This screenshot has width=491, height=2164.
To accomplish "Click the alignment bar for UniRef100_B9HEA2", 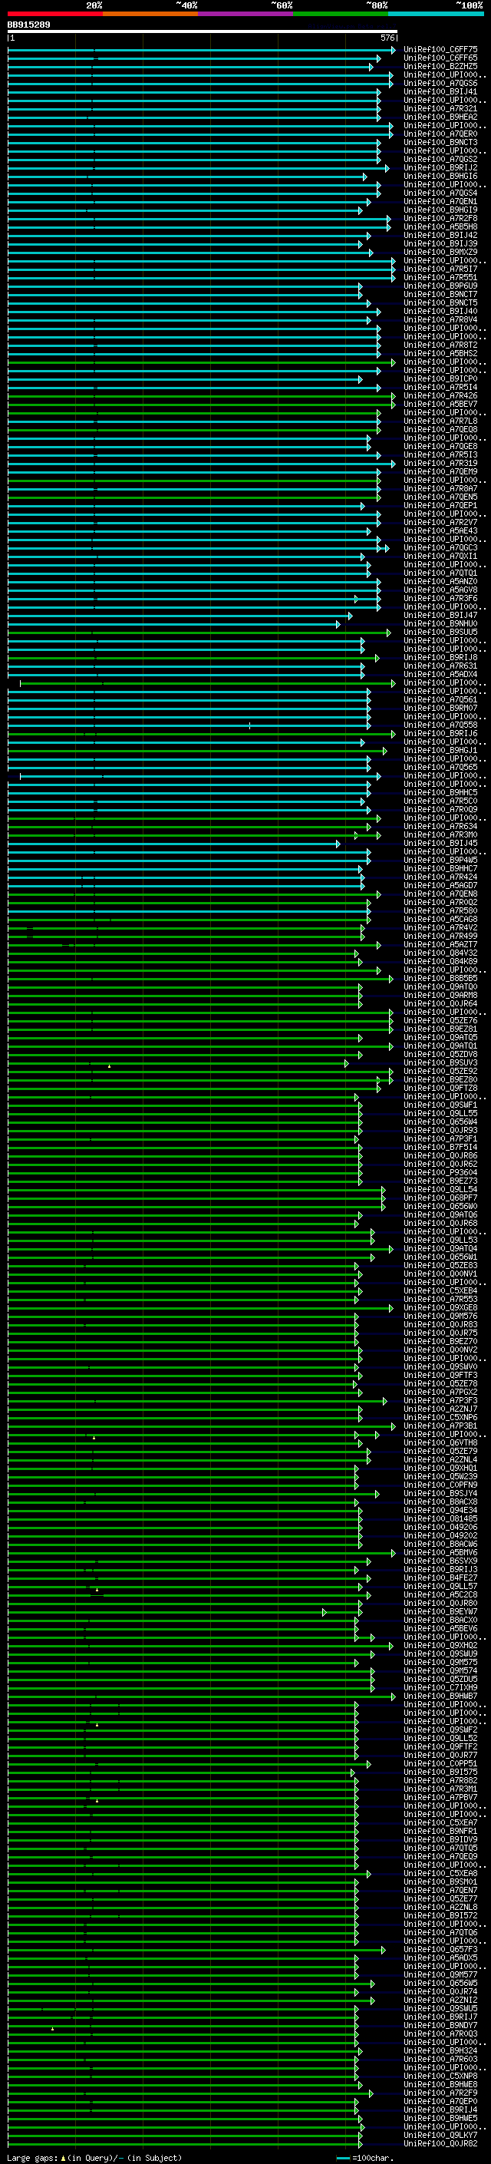I will 194,117.
